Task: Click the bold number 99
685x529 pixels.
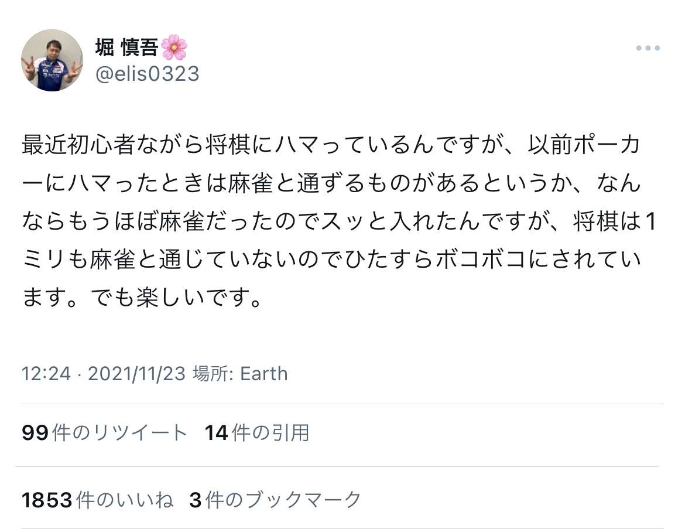Action: 35,433
